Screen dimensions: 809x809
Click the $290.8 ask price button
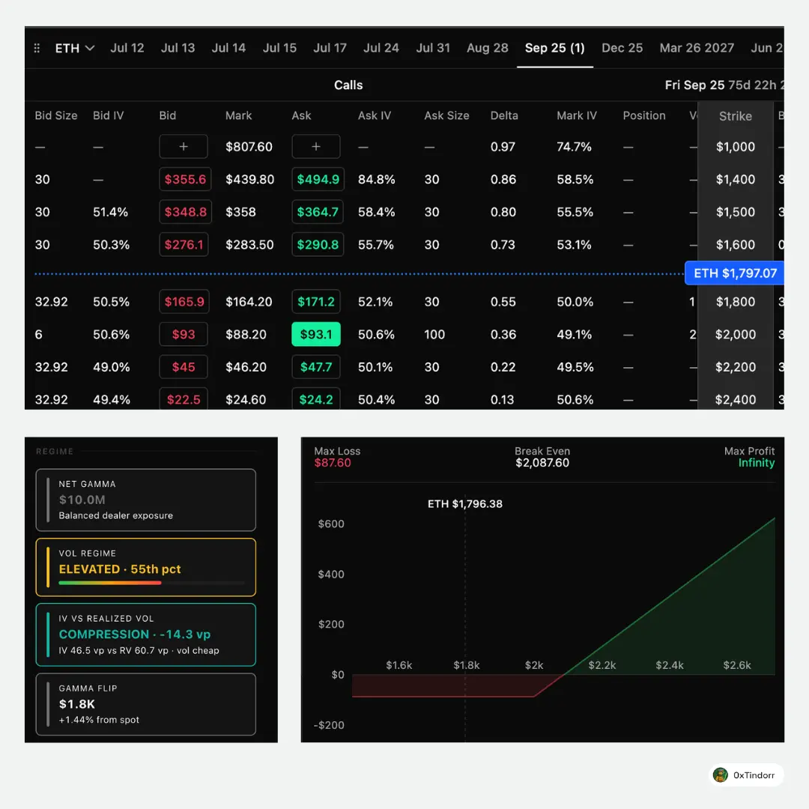pos(318,244)
